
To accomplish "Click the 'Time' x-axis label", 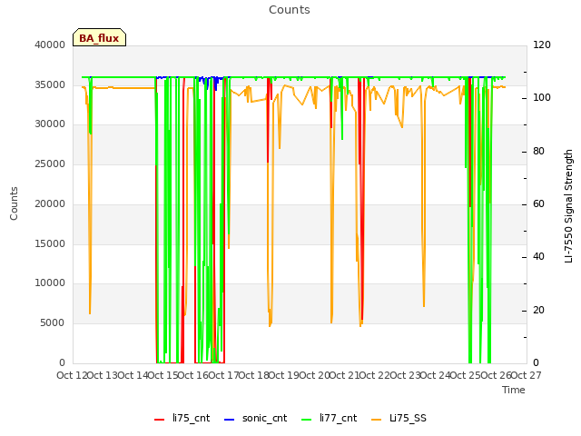I will 514,390.
